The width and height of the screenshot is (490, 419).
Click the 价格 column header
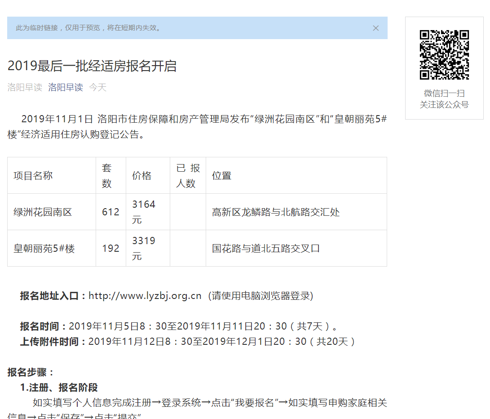coord(148,175)
